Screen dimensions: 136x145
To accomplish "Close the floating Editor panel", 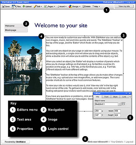I will (x=130, y=93).
